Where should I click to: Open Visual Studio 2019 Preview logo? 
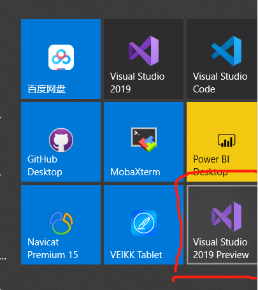[x=226, y=217]
